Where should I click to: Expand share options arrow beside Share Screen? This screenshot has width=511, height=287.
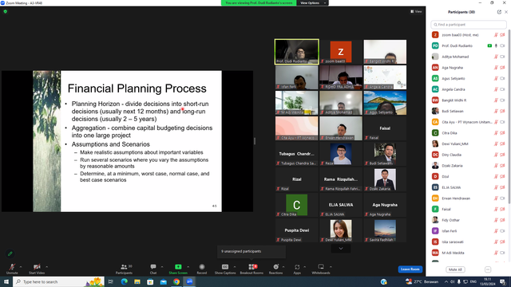pyautogui.click(x=188, y=267)
